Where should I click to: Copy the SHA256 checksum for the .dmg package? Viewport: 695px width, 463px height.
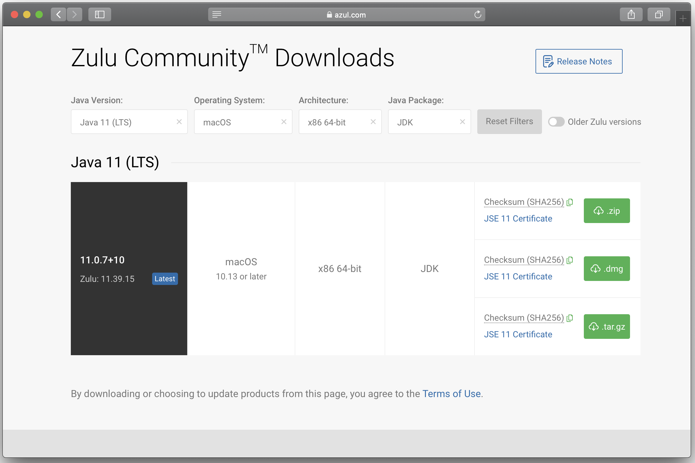coord(570,260)
